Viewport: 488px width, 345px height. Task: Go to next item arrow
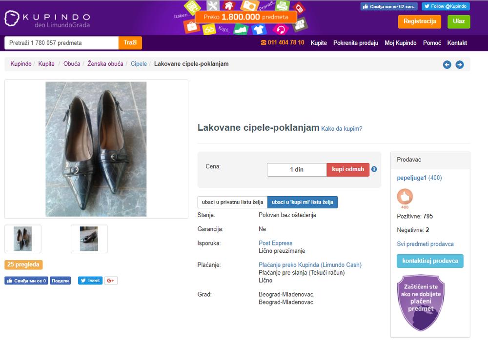pyautogui.click(x=459, y=65)
